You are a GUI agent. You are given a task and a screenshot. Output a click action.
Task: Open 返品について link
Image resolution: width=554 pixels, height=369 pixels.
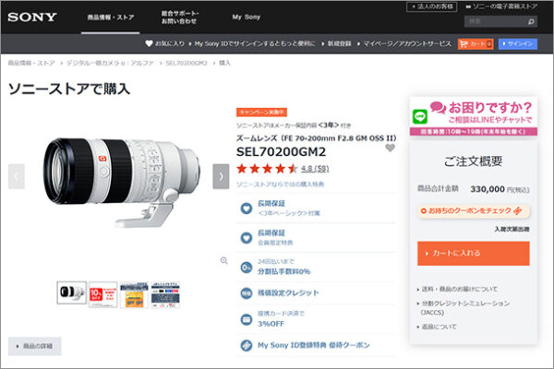(440, 327)
